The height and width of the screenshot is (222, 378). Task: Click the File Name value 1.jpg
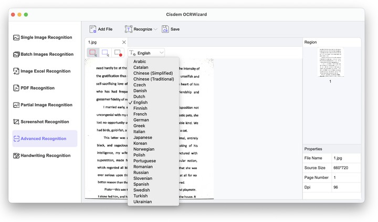pos(338,158)
